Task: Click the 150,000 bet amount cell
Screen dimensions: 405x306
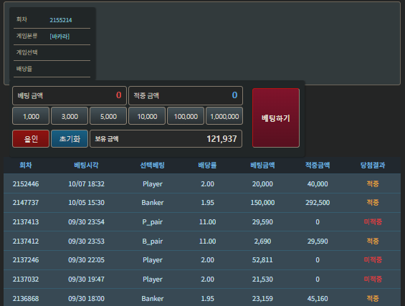Action: click(x=262, y=203)
